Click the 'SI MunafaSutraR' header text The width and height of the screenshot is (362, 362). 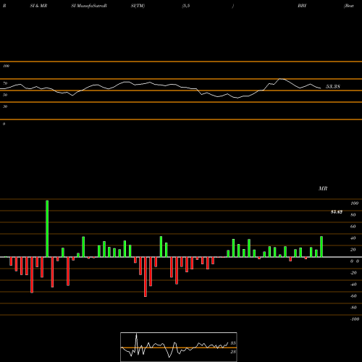[x=89, y=6]
